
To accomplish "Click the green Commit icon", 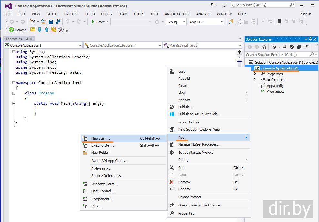I will [x=12, y=30].
